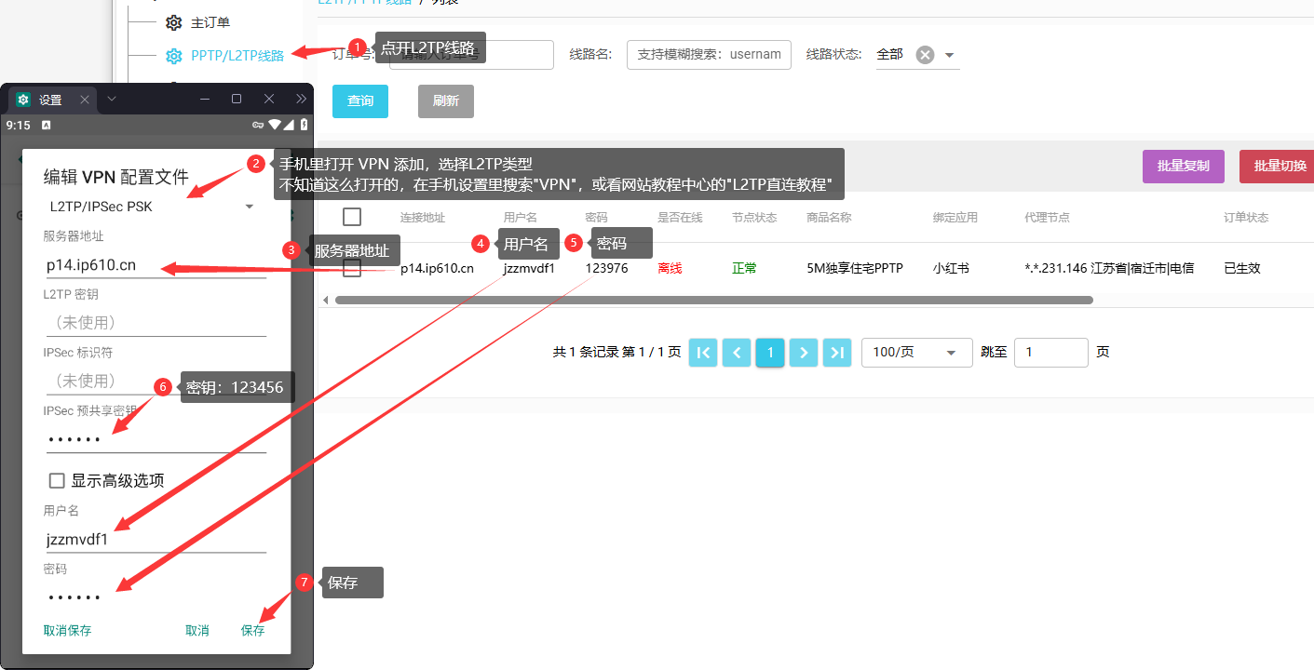1314x670 pixels.
Task: Click the 商品名称 column header
Action: pos(829,217)
